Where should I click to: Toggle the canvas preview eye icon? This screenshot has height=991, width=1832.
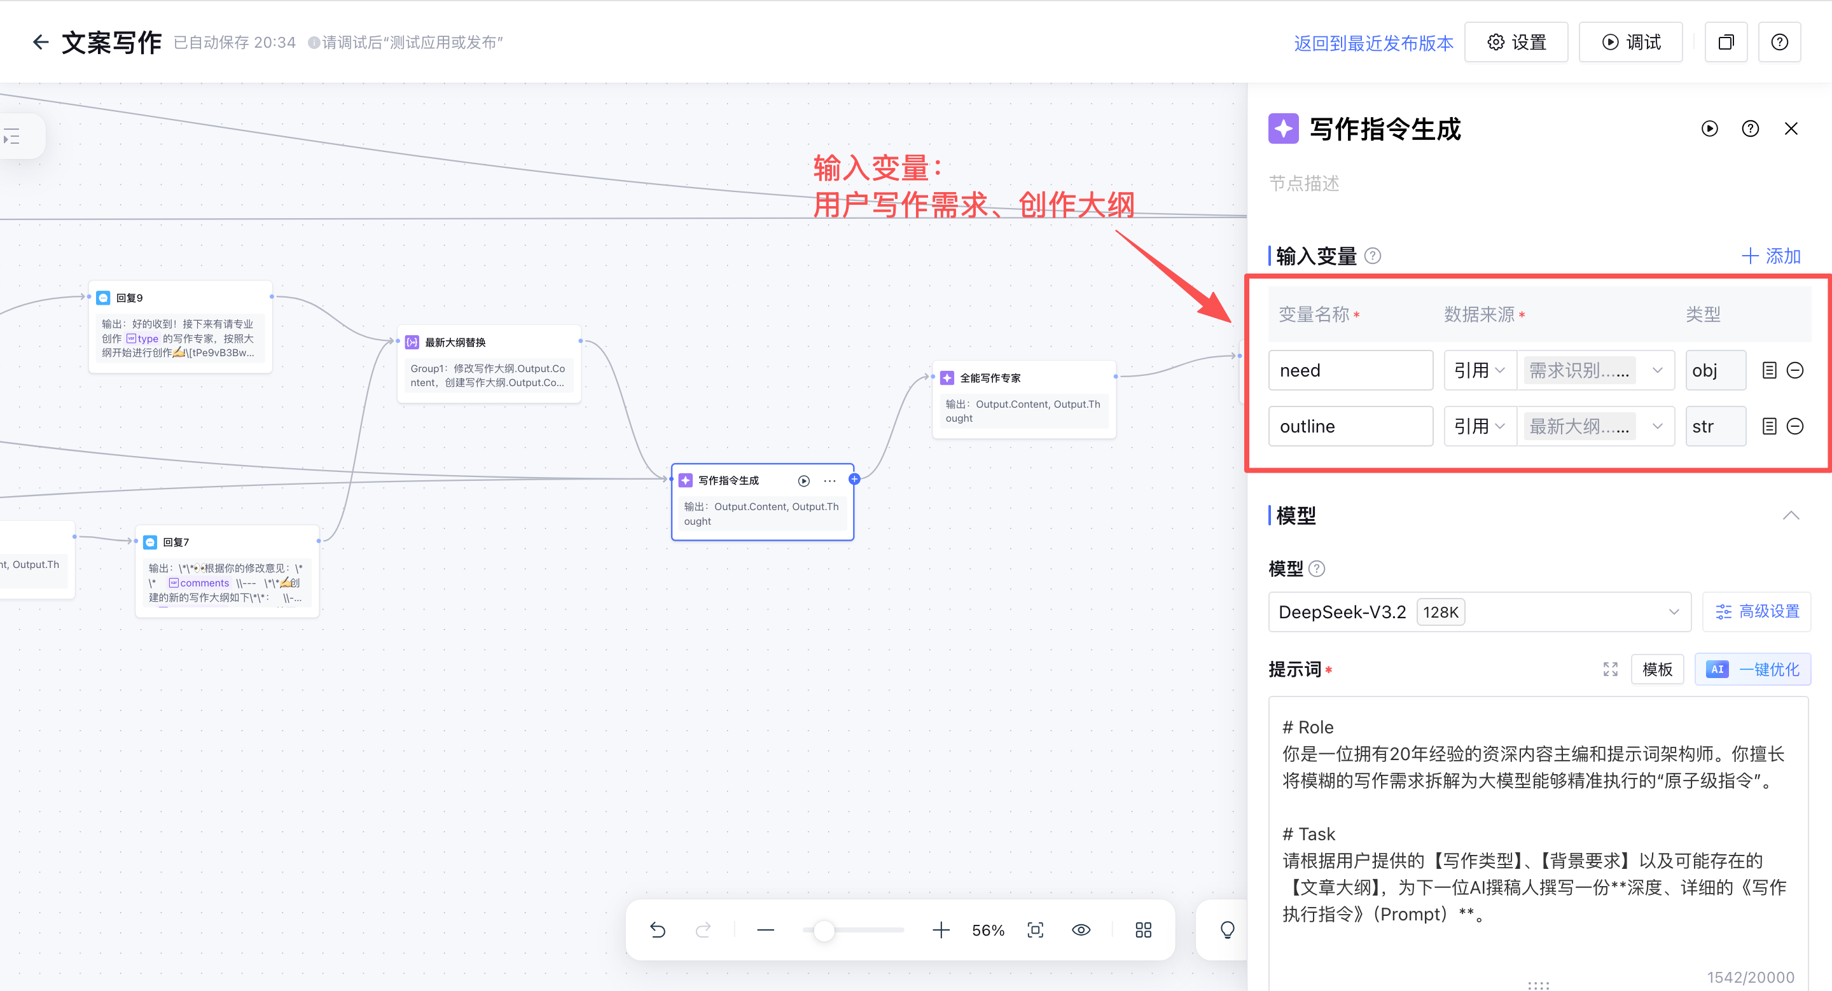pos(1081,930)
